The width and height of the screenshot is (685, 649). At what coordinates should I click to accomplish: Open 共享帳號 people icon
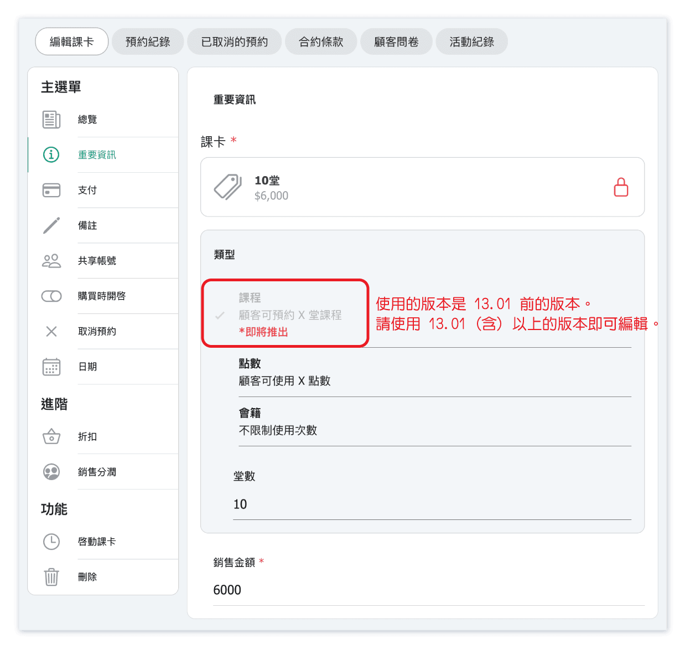51,261
